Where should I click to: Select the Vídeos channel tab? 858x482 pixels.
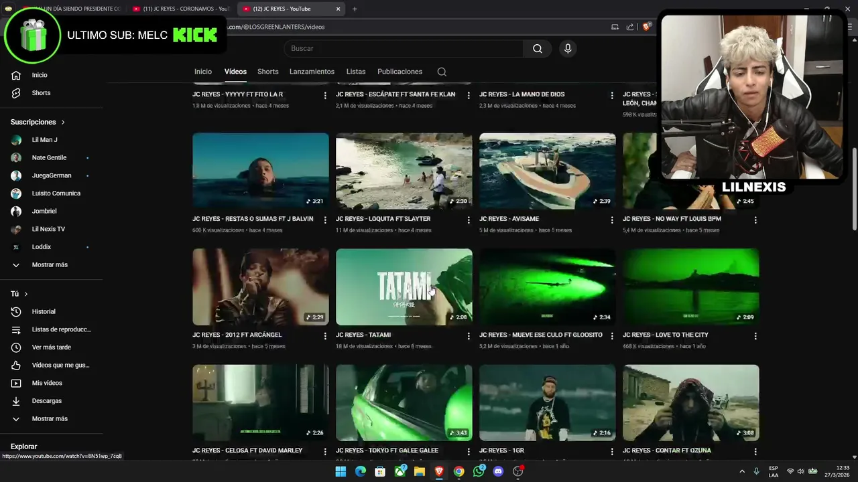(x=235, y=72)
